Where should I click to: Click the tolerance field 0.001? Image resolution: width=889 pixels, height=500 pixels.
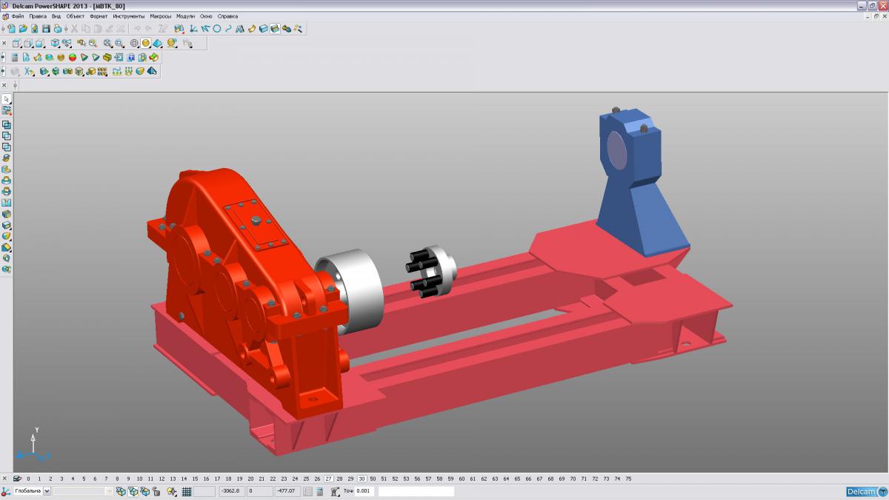364,491
